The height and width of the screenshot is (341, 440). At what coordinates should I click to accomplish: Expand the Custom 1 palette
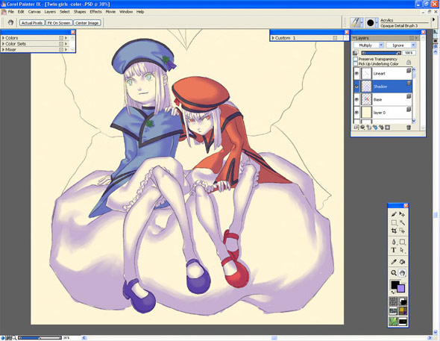coord(273,38)
